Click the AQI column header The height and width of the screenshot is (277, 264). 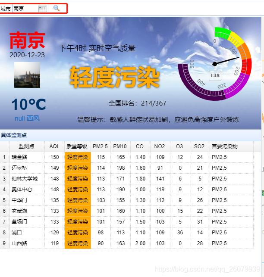tap(54, 146)
